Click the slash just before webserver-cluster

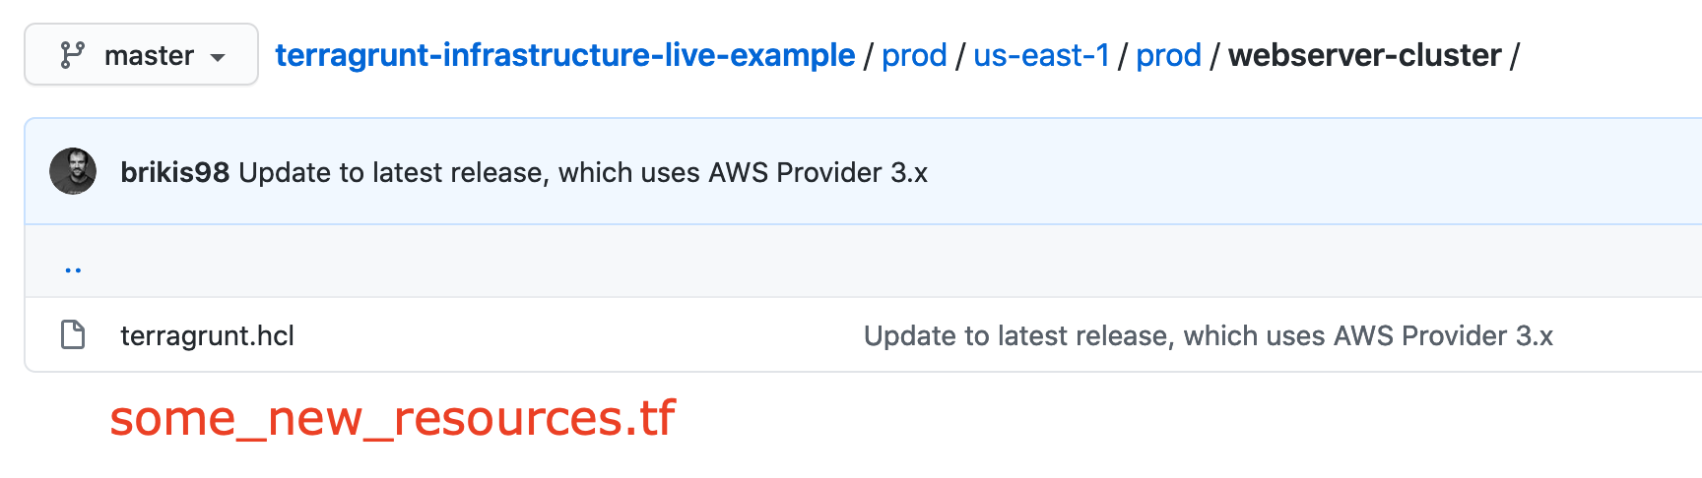tap(1214, 55)
